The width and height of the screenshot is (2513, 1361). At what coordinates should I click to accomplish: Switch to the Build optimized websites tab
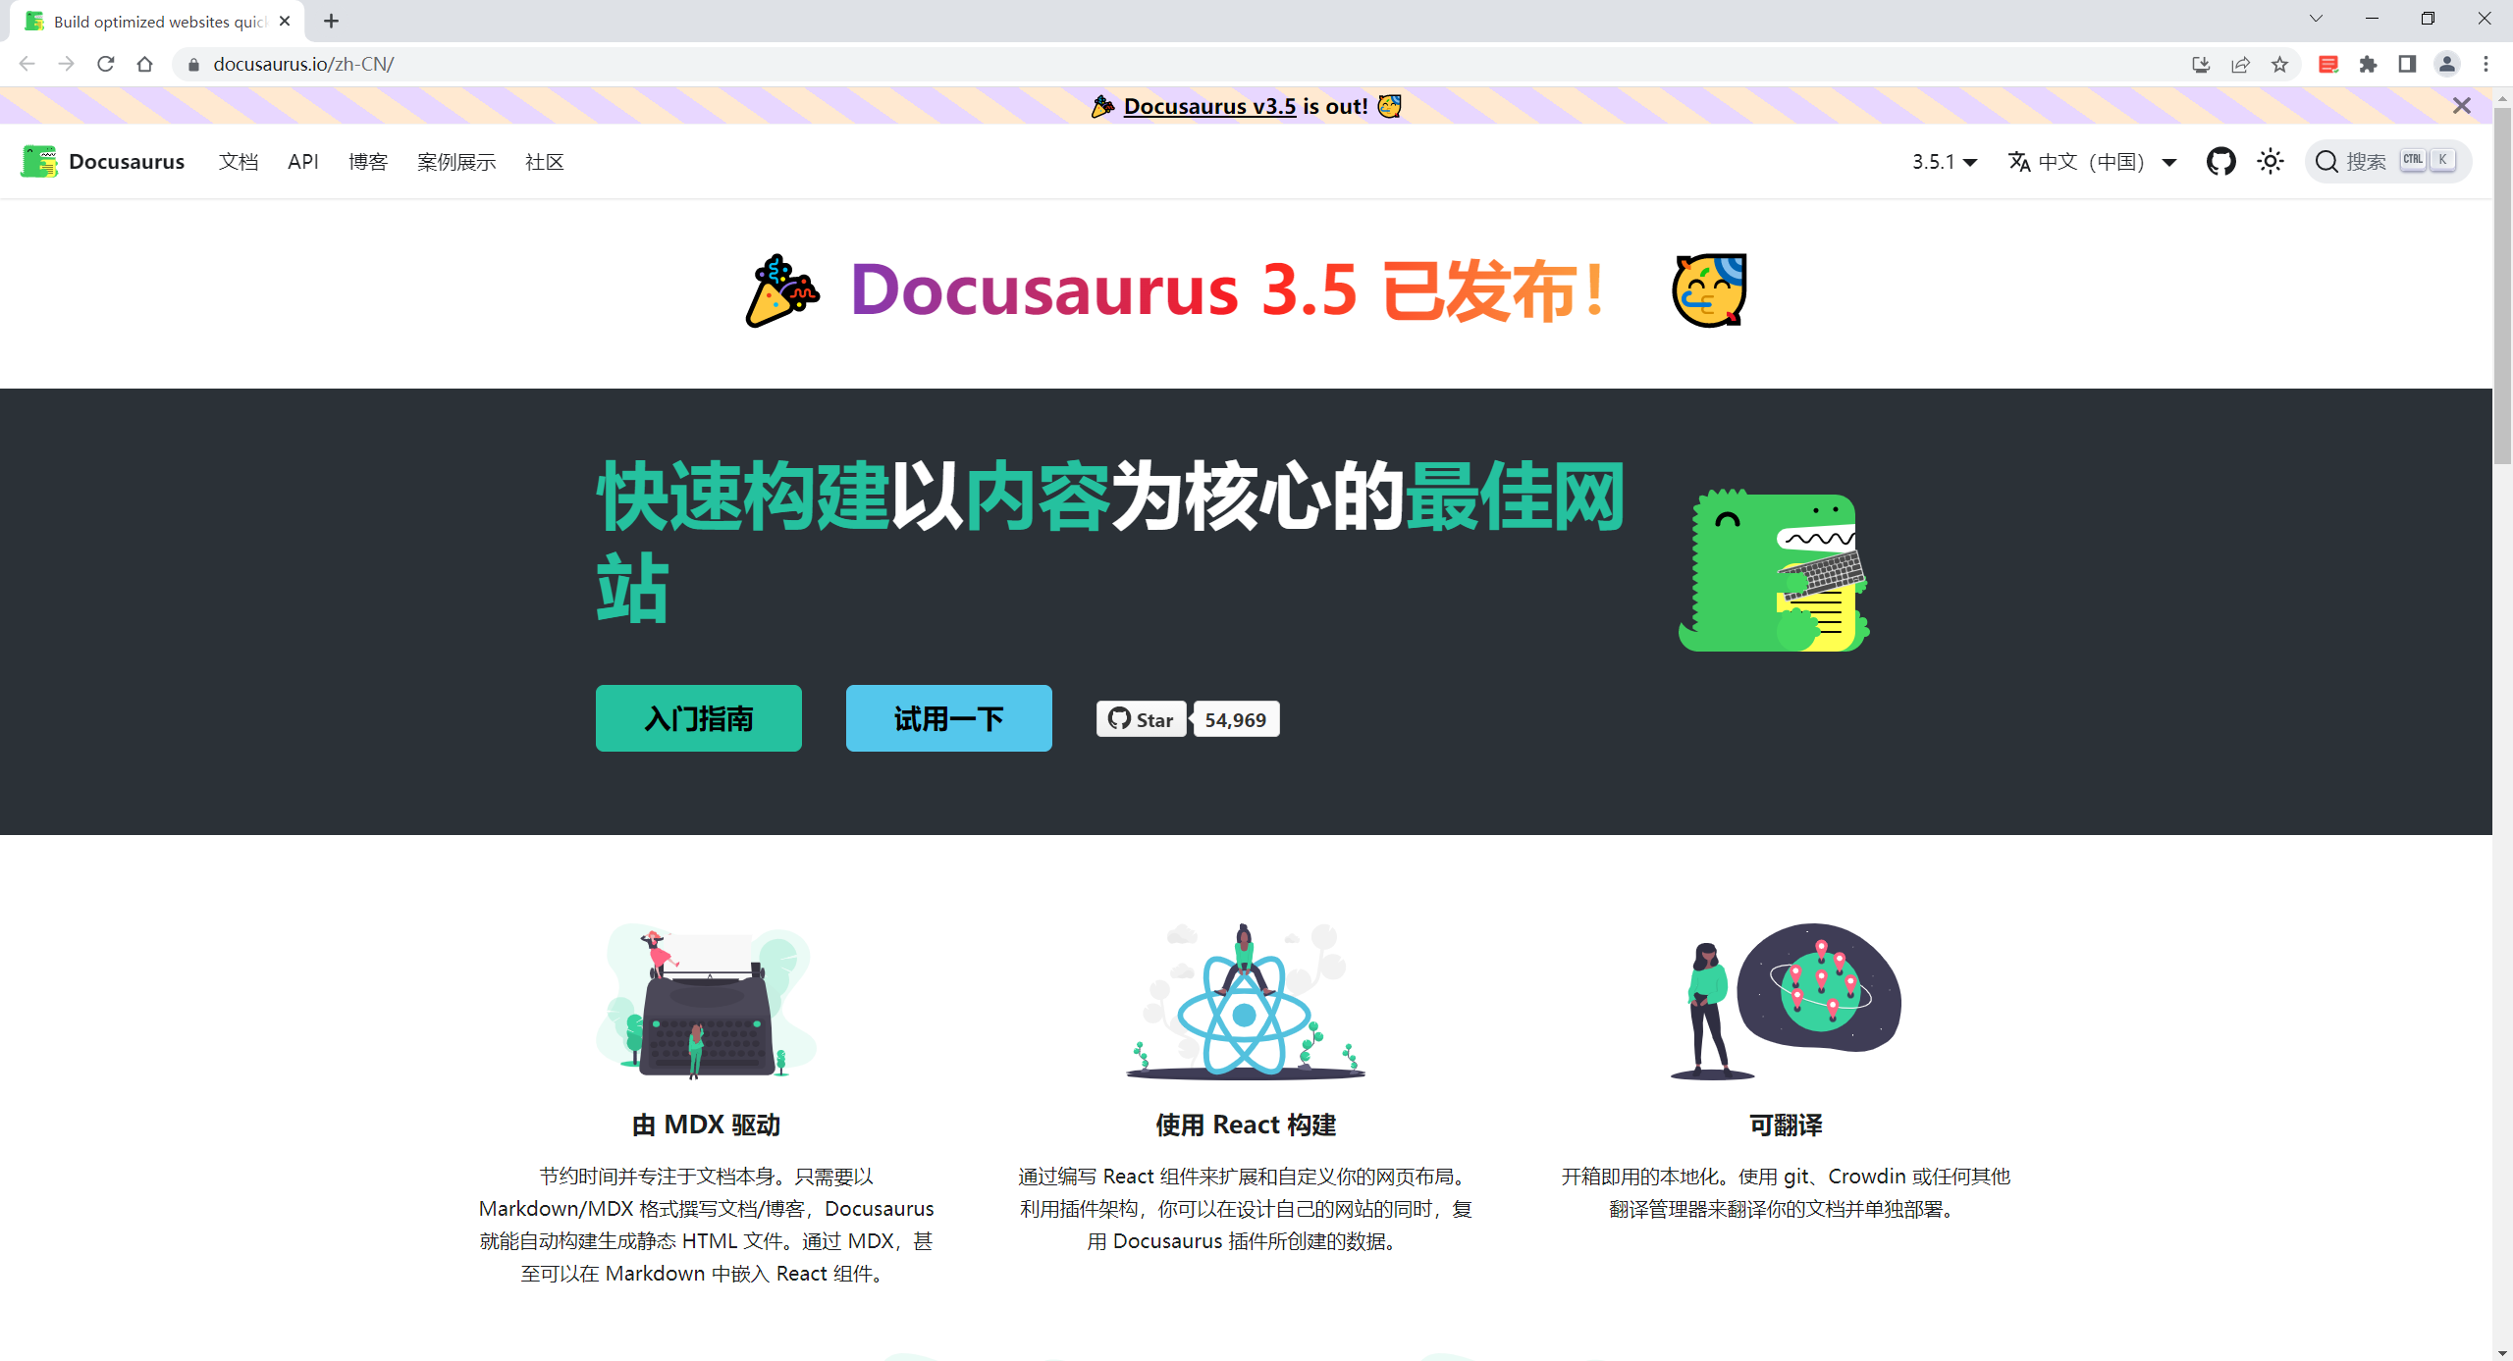pos(157,22)
